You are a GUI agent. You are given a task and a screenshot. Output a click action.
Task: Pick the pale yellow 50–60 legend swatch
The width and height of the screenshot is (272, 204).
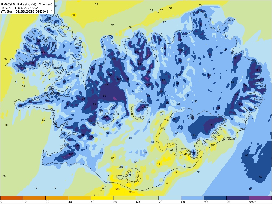(125, 198)
